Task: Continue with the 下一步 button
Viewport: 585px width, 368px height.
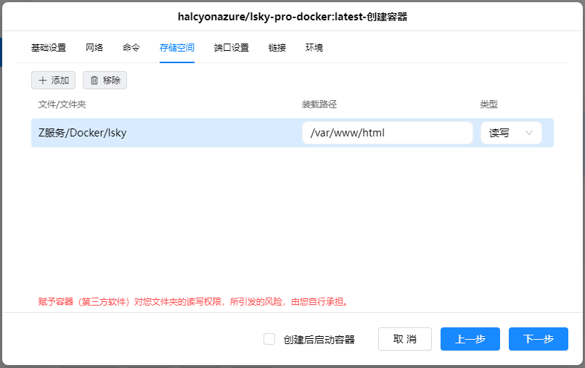Action: 538,339
